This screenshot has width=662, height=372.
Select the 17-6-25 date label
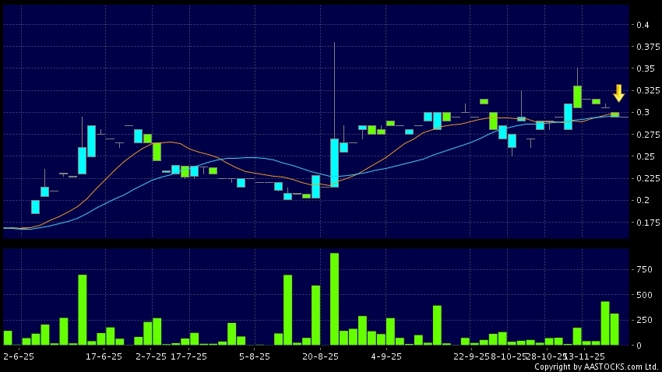[x=104, y=356]
